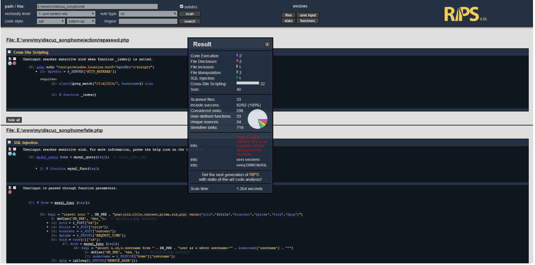
Task: Click the hide all button
Action: coord(14,120)
